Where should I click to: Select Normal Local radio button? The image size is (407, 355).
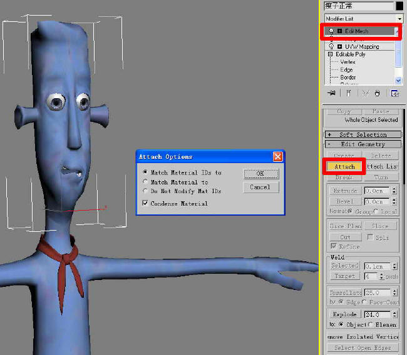376,211
